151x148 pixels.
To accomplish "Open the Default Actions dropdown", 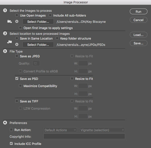I will coord(60,130).
